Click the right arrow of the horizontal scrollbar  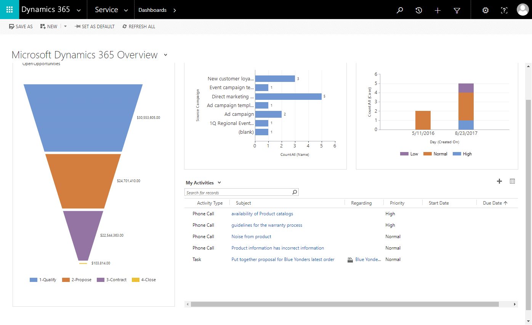[515, 304]
